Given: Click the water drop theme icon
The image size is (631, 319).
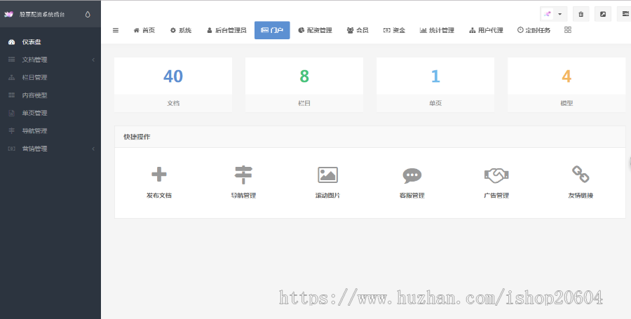Looking at the screenshot, I should click(88, 15).
